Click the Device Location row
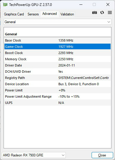Screen dimensions: 115x160 pyautogui.click(x=57, y=84)
